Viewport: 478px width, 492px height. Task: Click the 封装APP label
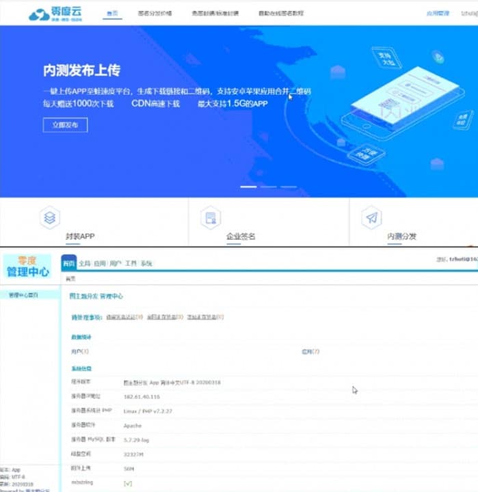tap(80, 236)
